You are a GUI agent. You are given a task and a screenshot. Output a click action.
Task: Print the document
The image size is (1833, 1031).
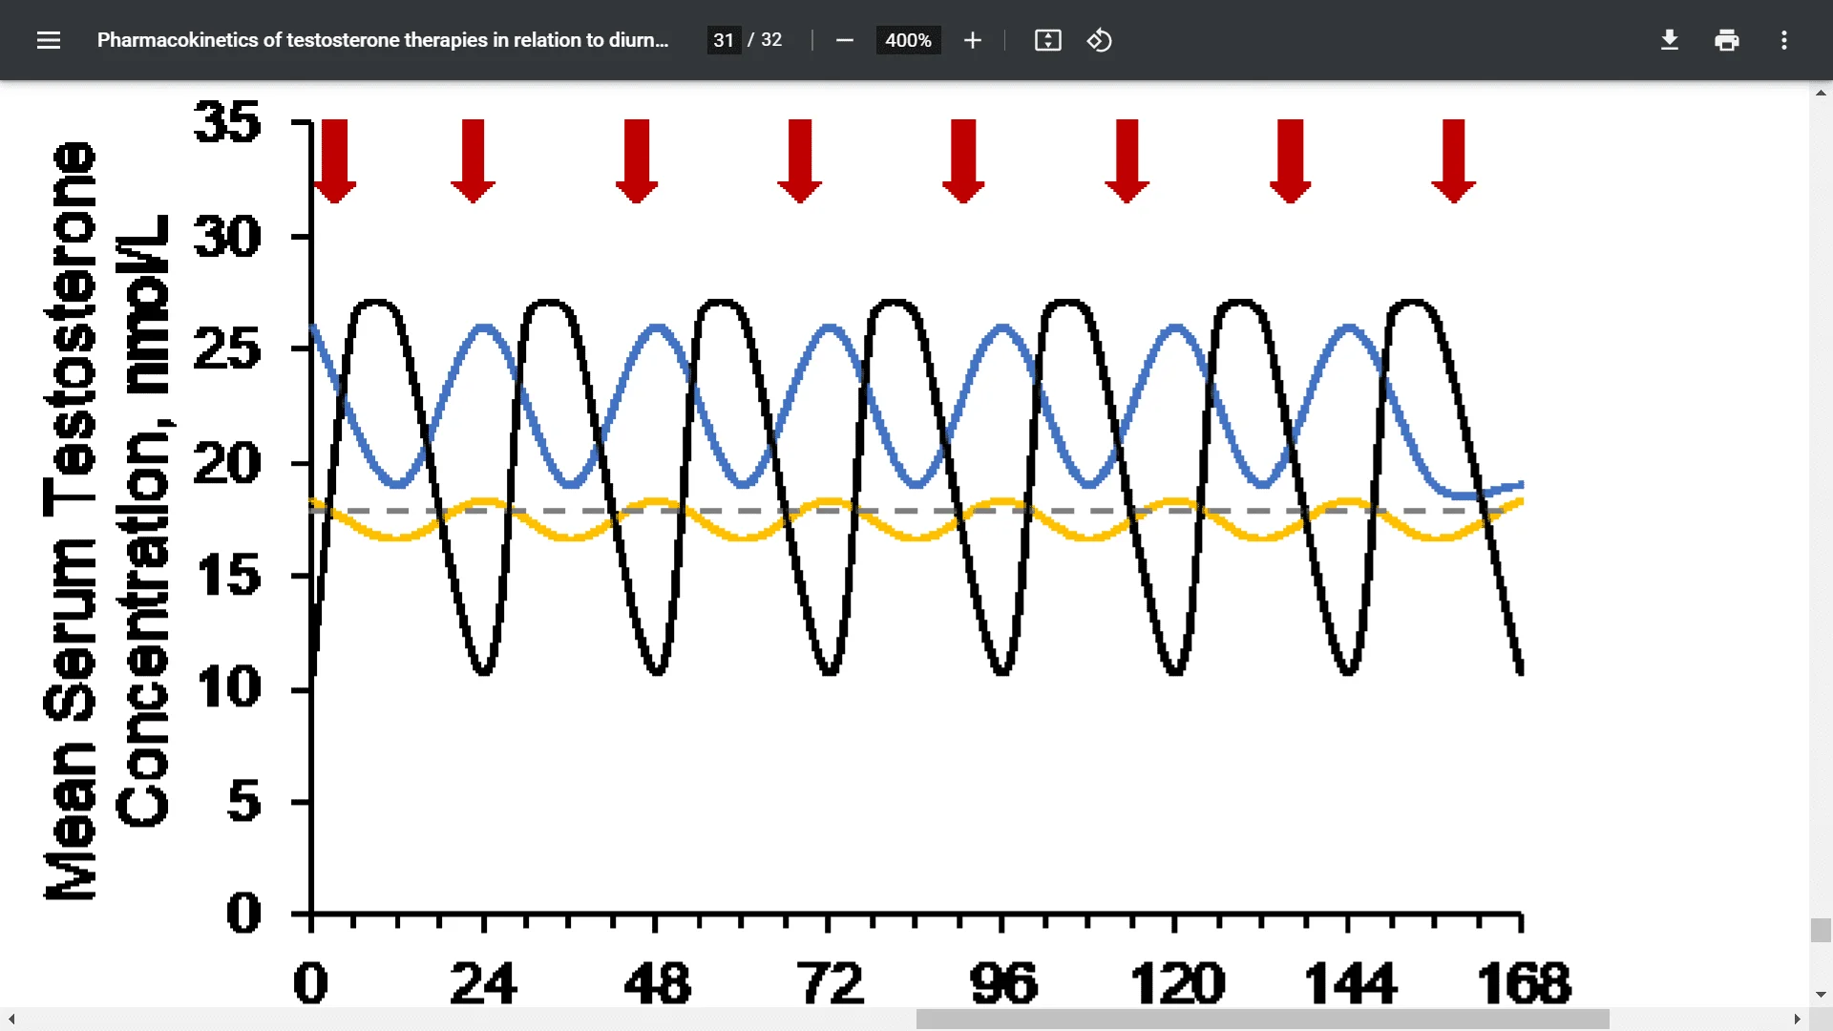coord(1726,40)
